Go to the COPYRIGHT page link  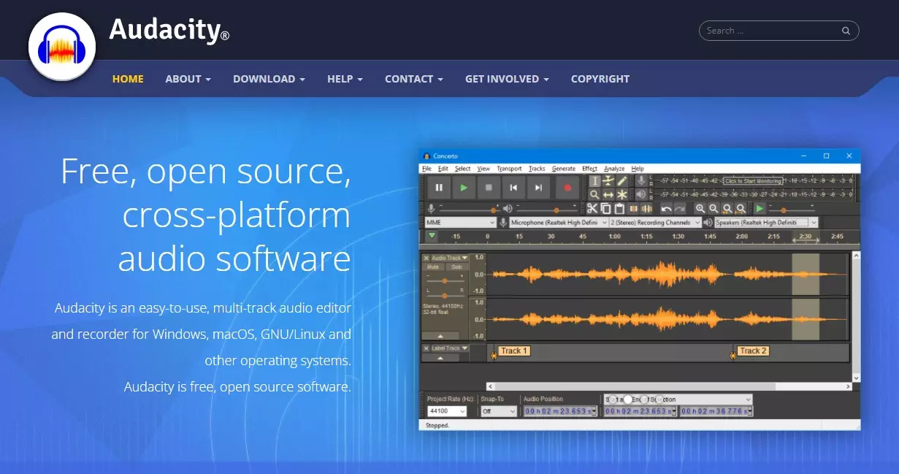pyautogui.click(x=600, y=79)
